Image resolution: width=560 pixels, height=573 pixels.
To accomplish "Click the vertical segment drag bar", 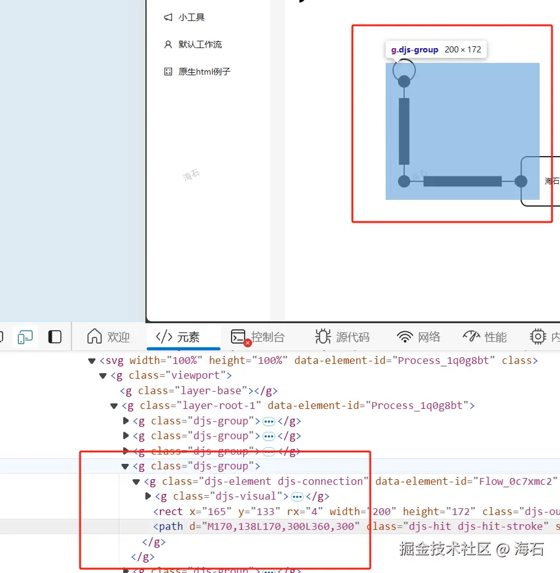I will (x=404, y=131).
